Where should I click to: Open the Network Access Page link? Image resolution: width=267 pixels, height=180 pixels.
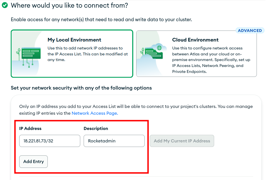pos(94,113)
